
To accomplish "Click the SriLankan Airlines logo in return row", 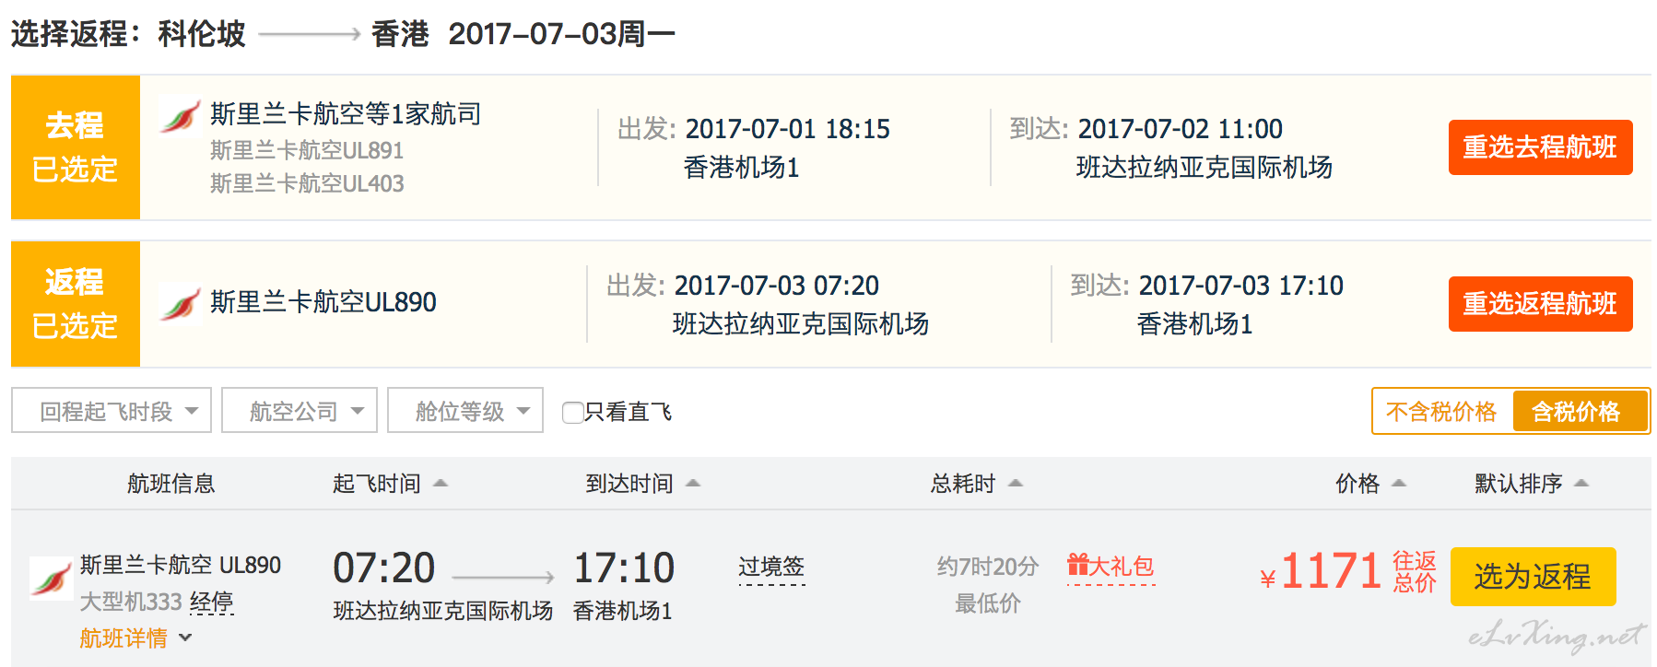I will [x=180, y=303].
